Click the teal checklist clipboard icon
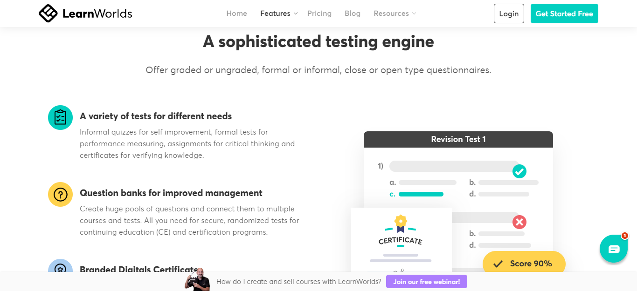637x291 pixels. pyautogui.click(x=60, y=117)
